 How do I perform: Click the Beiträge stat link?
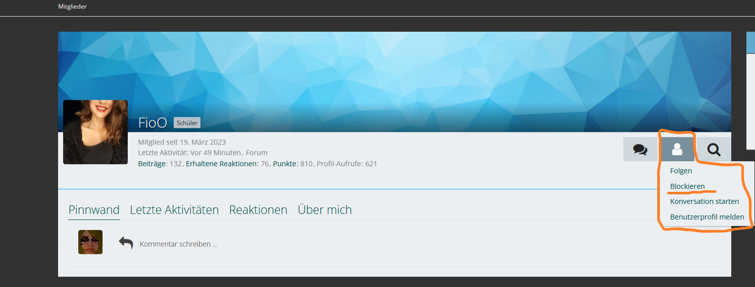[x=152, y=164]
